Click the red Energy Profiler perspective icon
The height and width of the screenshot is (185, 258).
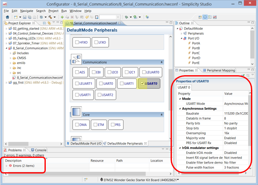(x=215, y=17)
